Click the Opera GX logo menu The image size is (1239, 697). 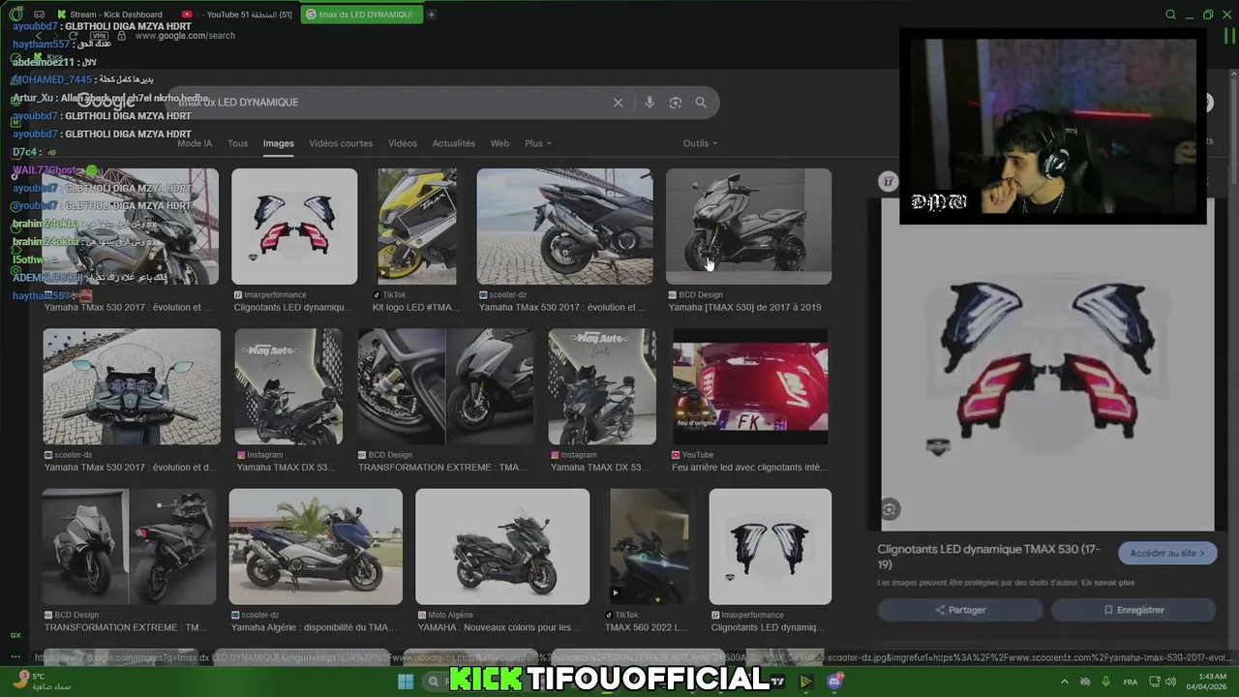point(16,15)
